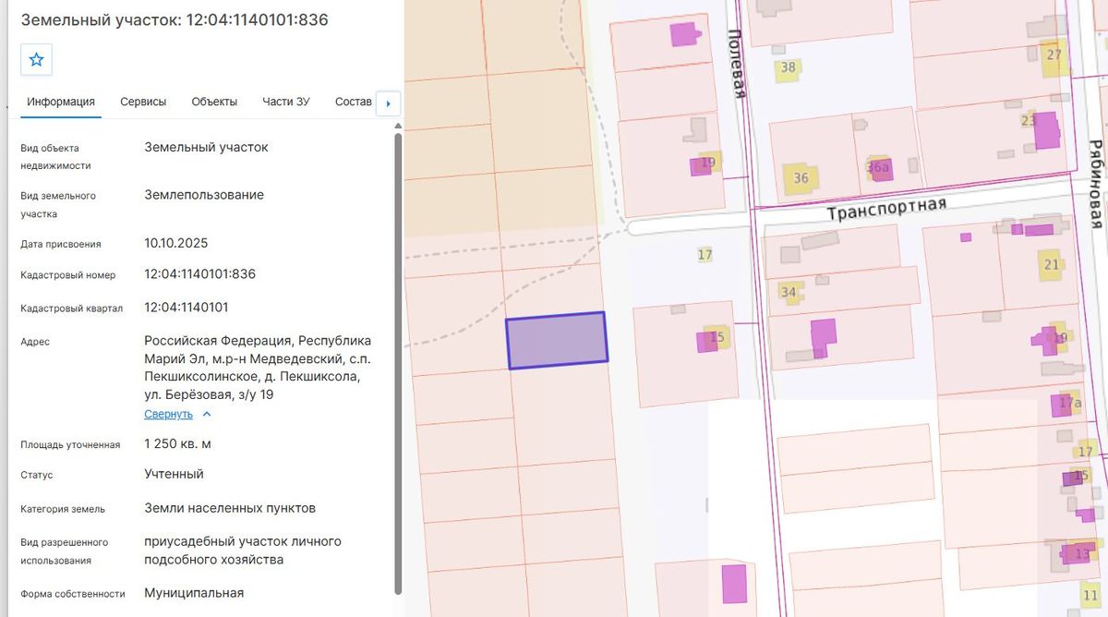Select the ownership value Муниципальная

pyautogui.click(x=194, y=593)
